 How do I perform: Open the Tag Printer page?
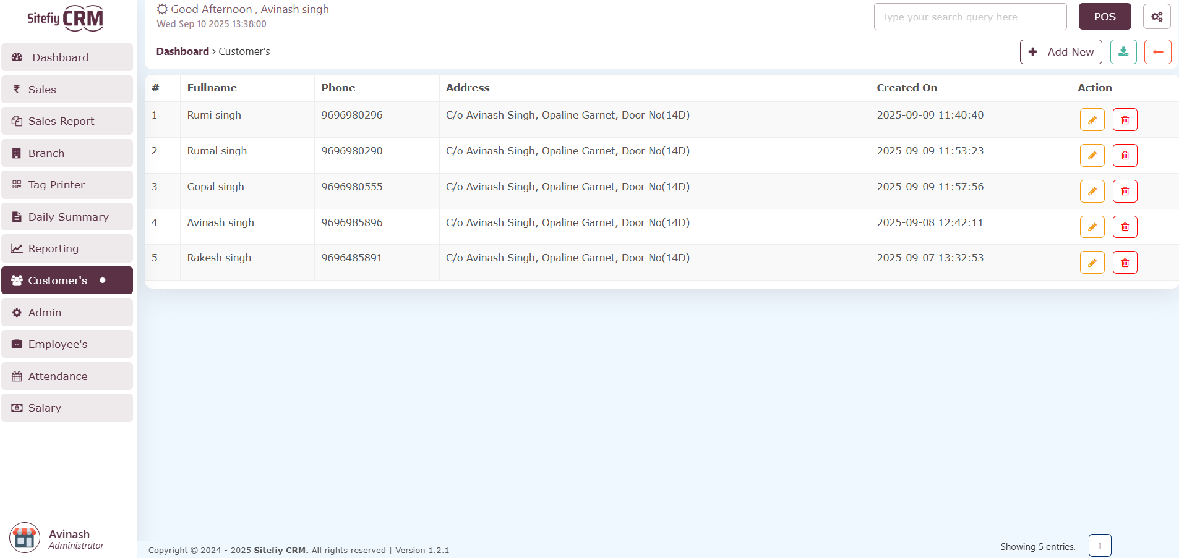coord(67,185)
